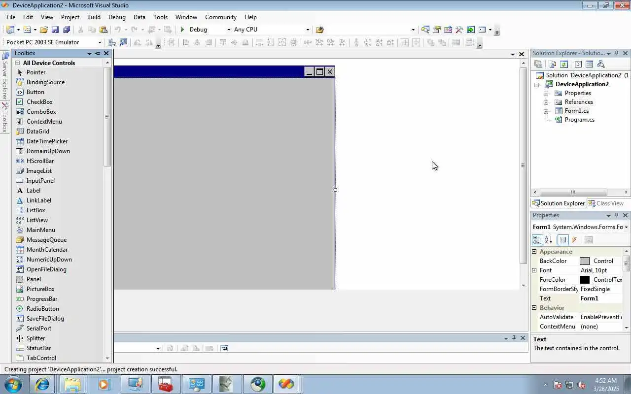Start debugging with the green play arrow
The image size is (631, 394).
[182, 30]
